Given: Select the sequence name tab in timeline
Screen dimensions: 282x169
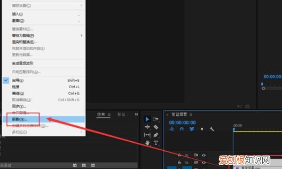Looking at the screenshot, I should (179, 115).
